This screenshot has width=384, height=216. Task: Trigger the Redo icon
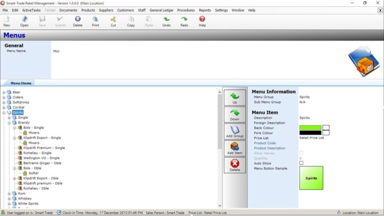tap(184, 21)
